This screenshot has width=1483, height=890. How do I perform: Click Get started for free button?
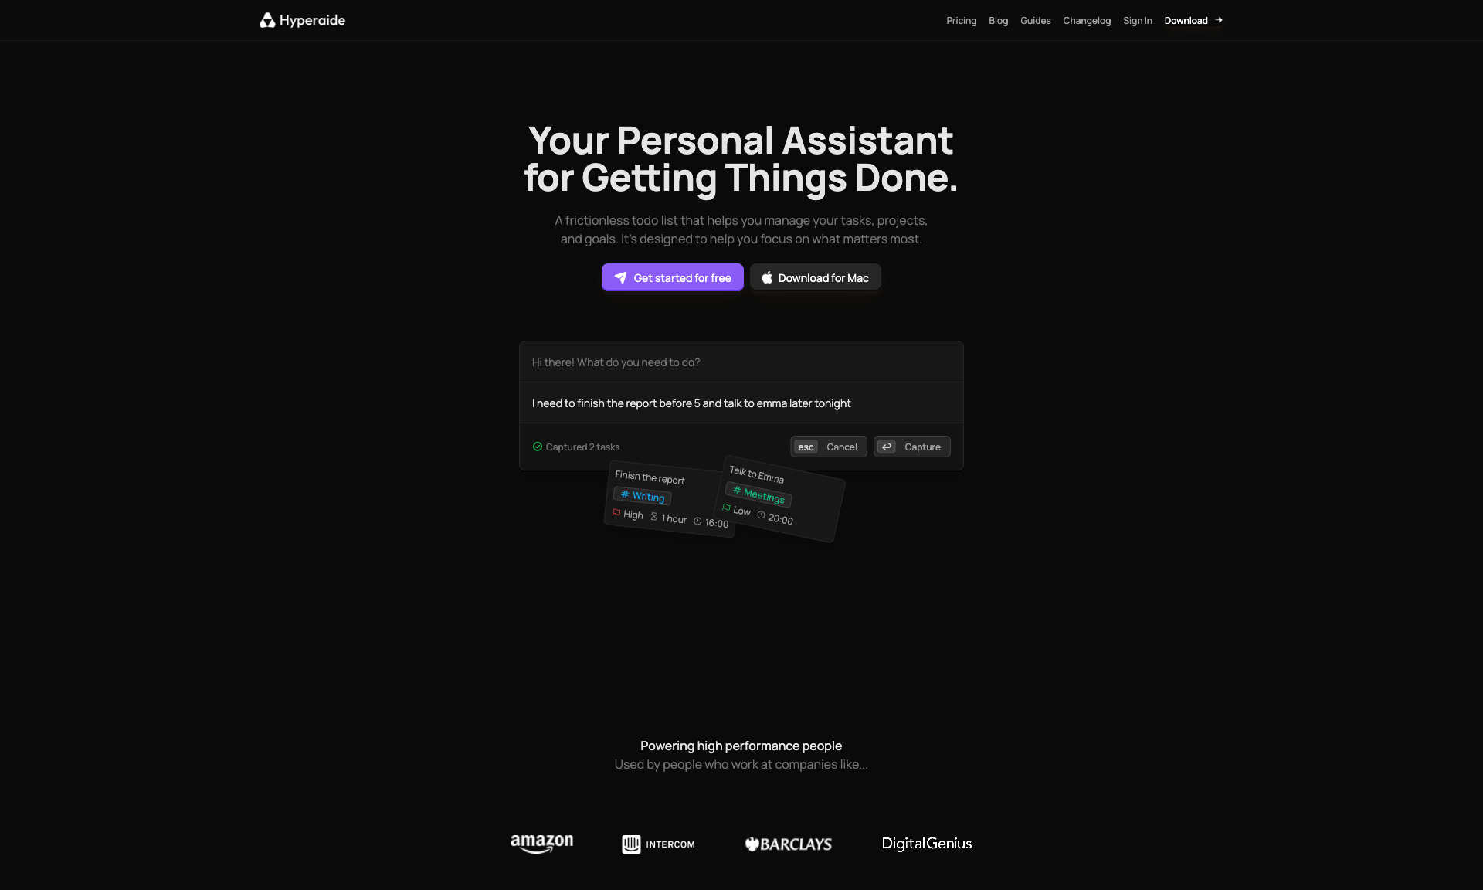pos(671,277)
